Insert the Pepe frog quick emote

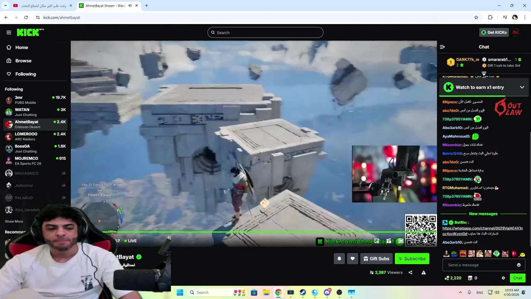point(454,254)
